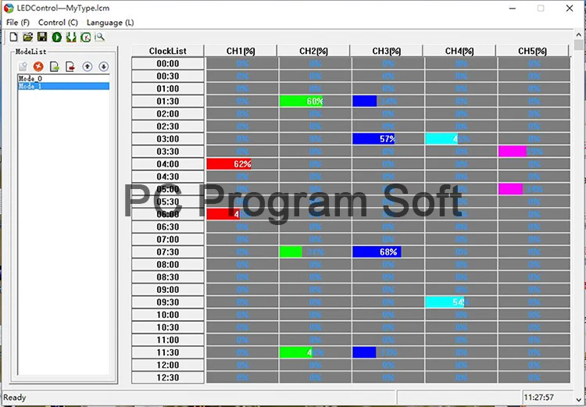The width and height of the screenshot is (586, 407).
Task: Adjust the red CH1 62% bar at 04:00
Action: pyautogui.click(x=229, y=164)
